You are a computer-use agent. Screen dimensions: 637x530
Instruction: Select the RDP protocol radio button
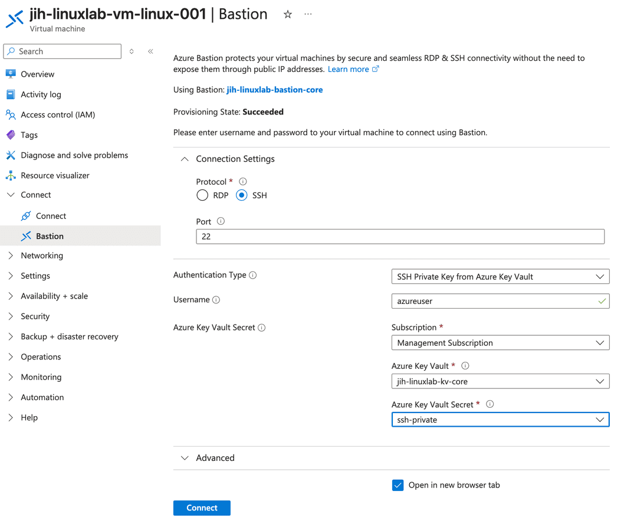tap(202, 195)
